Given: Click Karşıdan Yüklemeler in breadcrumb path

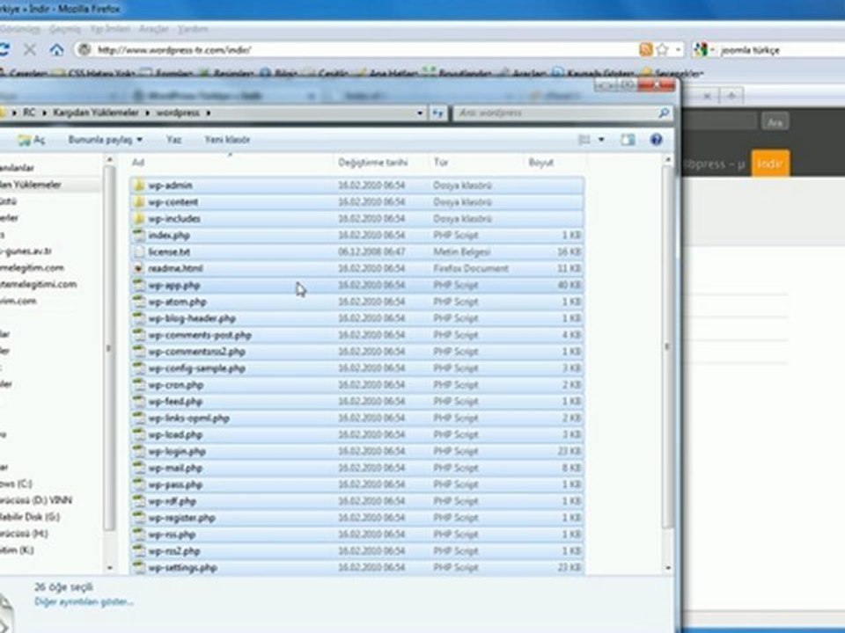Looking at the screenshot, I should [x=95, y=113].
